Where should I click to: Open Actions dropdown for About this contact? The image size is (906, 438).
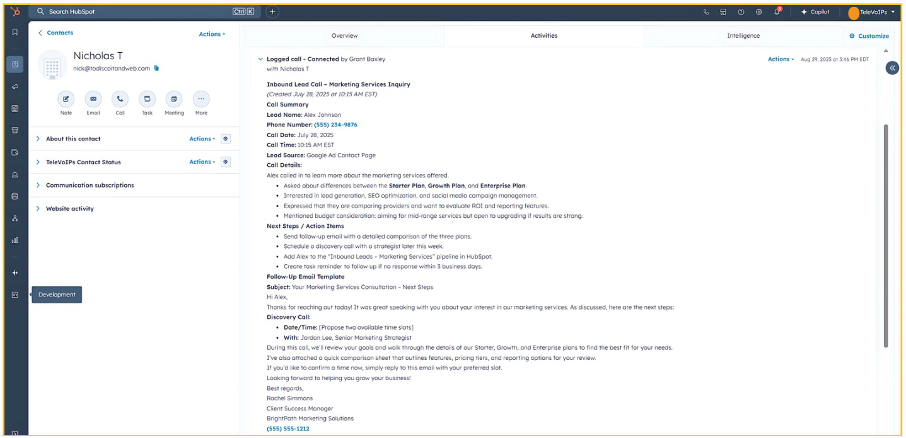(202, 138)
